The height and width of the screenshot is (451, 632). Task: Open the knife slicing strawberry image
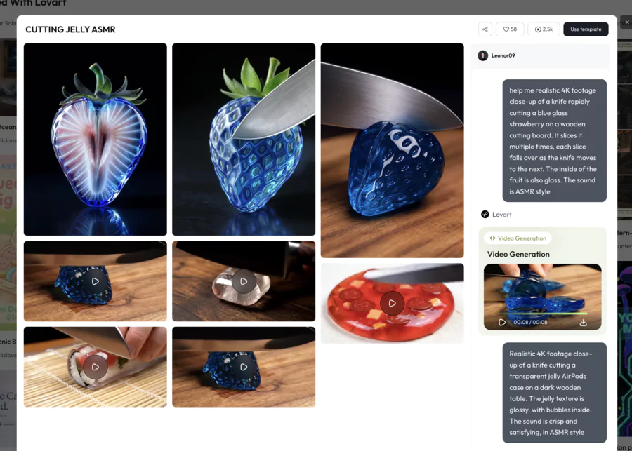pyautogui.click(x=244, y=140)
